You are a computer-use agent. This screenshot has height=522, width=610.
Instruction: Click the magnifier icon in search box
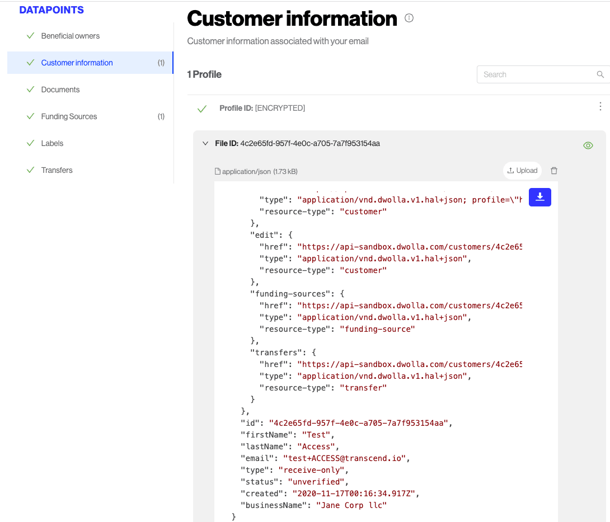pyautogui.click(x=600, y=74)
